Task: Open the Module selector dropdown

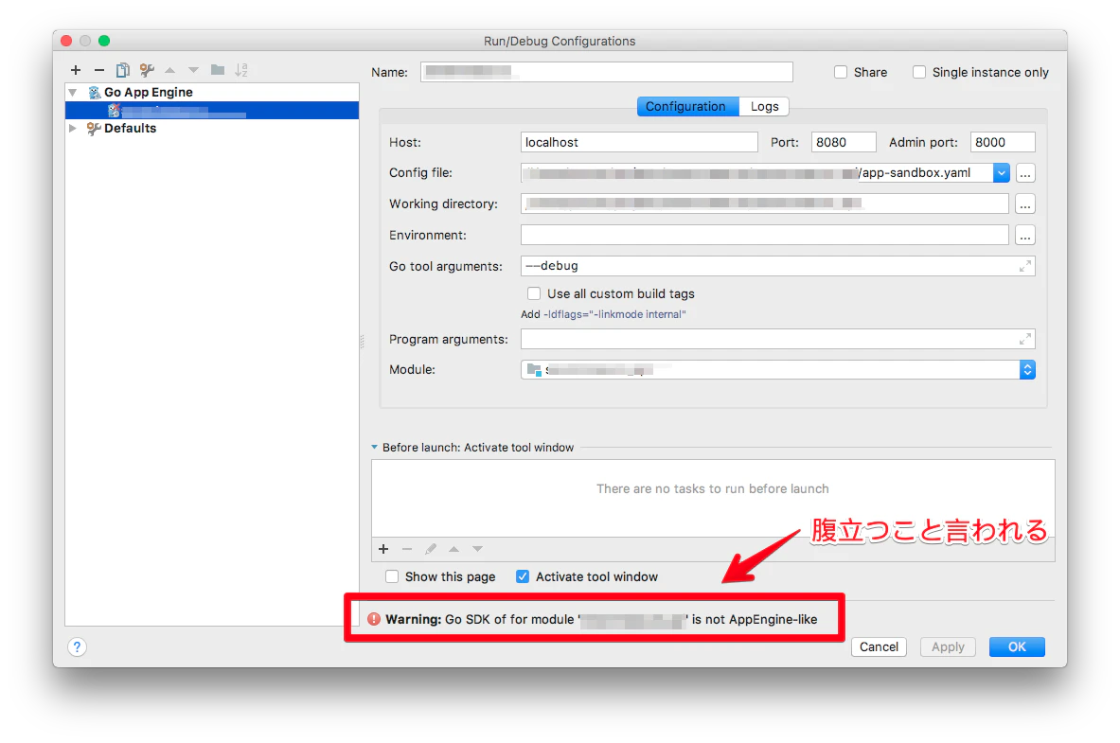Action: tap(1027, 370)
